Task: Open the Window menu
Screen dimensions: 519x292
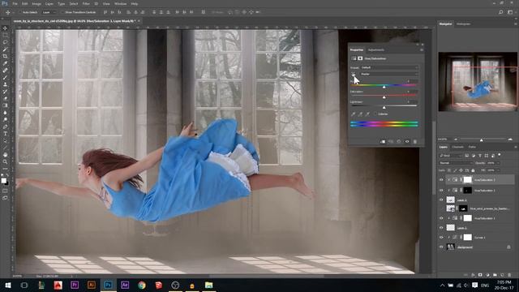Action: 120,3
